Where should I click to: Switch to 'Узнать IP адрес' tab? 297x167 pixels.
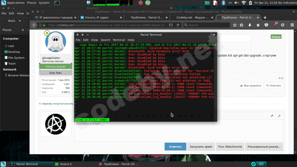[97, 17]
